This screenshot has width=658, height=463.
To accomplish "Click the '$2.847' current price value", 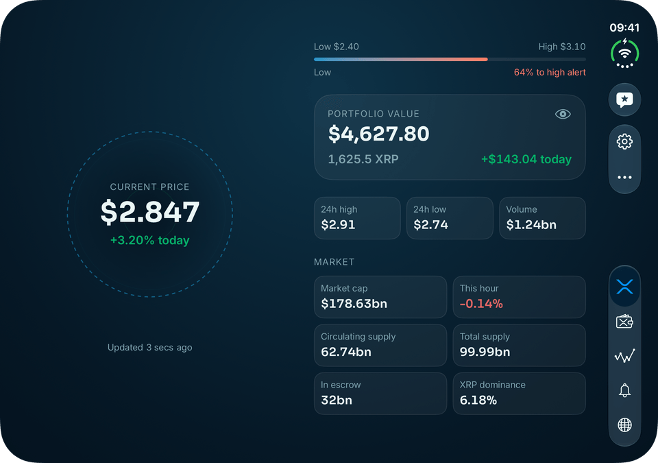I will 150,212.
